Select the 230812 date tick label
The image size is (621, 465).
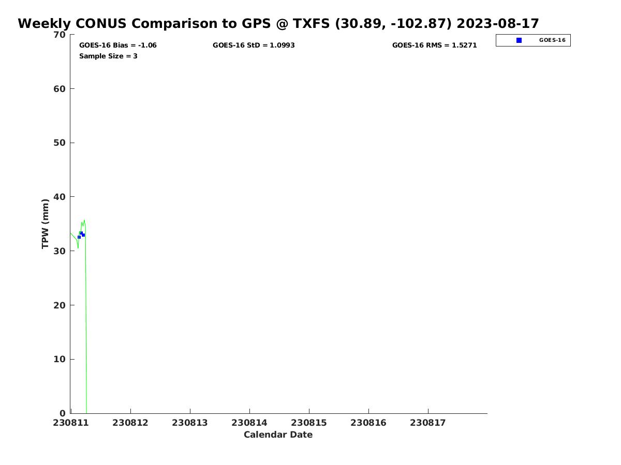[x=130, y=423]
